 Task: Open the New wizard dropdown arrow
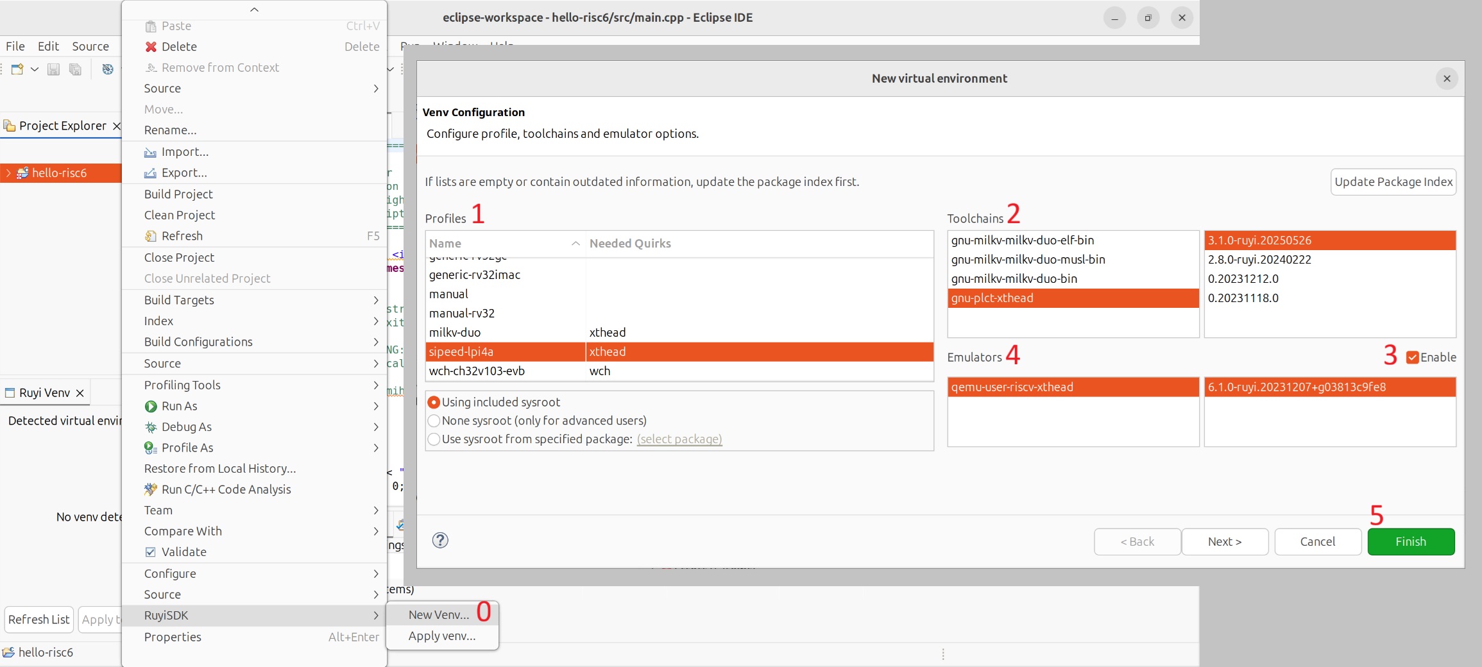coord(35,69)
